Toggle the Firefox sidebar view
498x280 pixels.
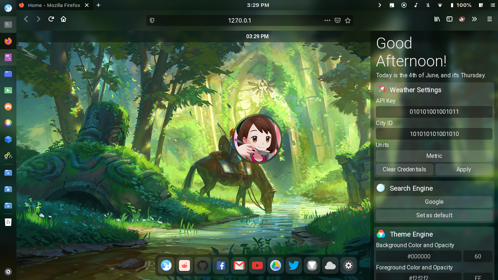(x=450, y=19)
